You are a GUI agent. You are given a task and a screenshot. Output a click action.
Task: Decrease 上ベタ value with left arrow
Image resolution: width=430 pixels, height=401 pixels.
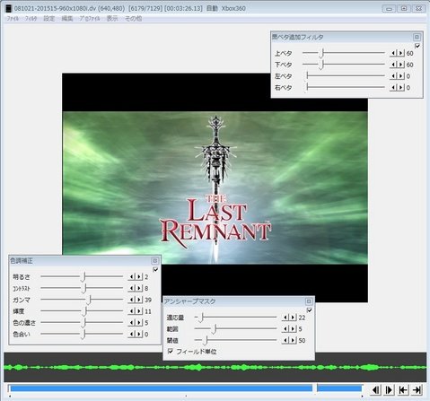(x=393, y=53)
